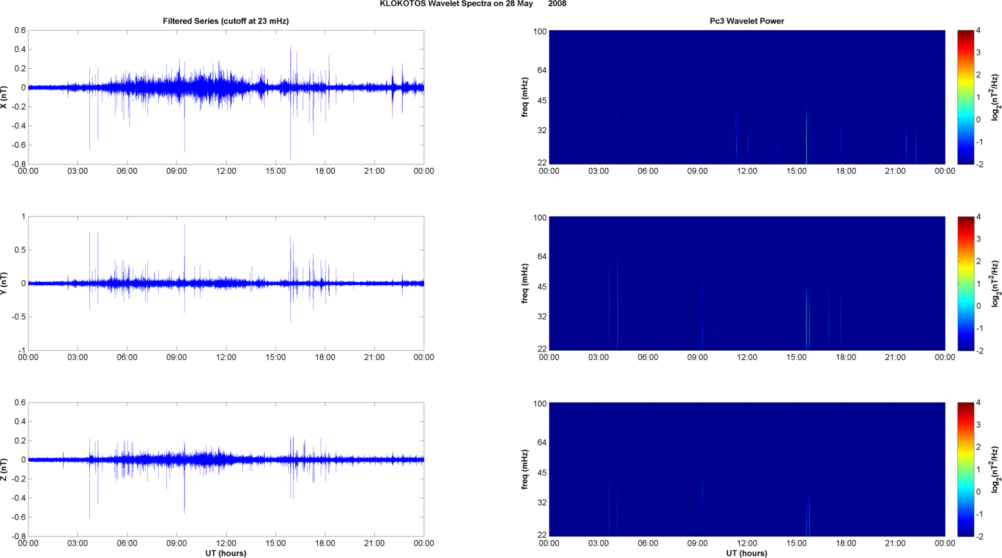Screen dimensions: 1002x558
Task: Click the log2(nT²/Hz) label beside middle color bar
Action: coord(995,283)
